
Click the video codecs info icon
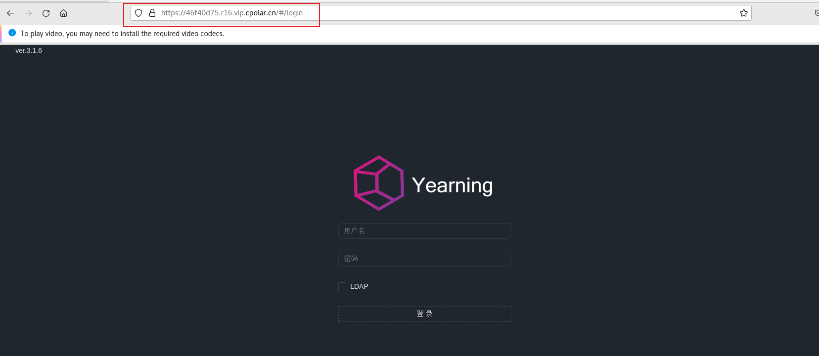click(12, 33)
